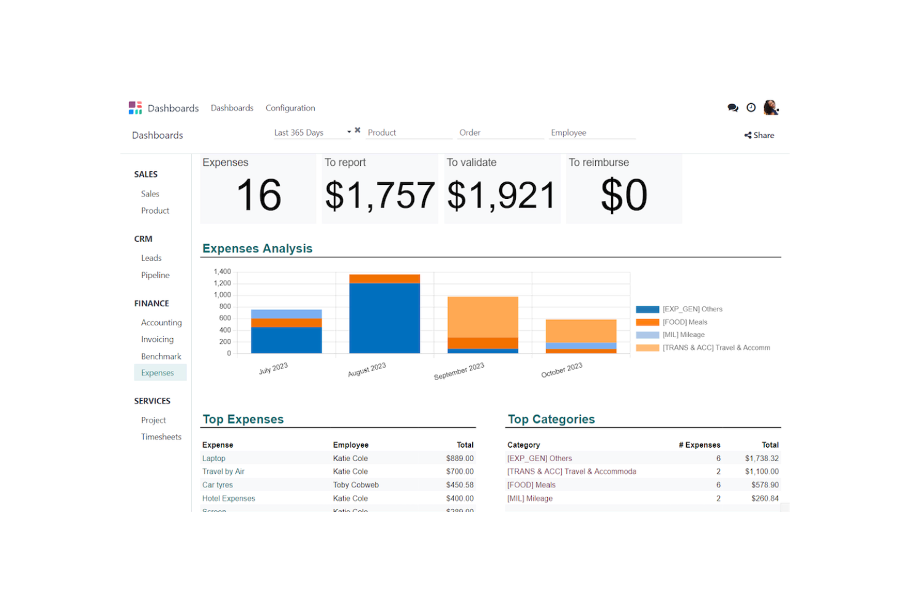This screenshot has height=606, width=910.
Task: Toggle the Travel & Accomm legend entry
Action: 703,348
